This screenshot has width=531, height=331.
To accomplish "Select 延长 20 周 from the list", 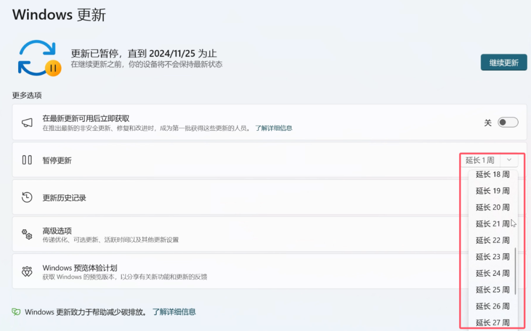I will click(492, 208).
